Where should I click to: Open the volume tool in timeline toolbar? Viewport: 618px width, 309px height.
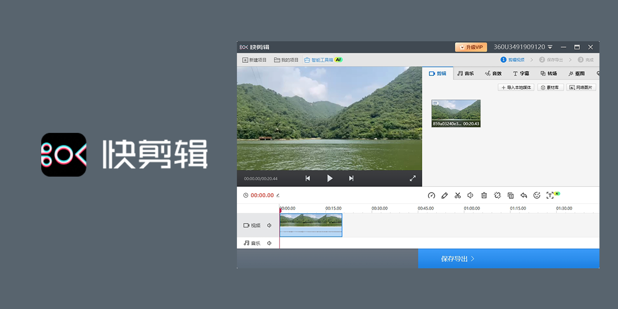471,195
